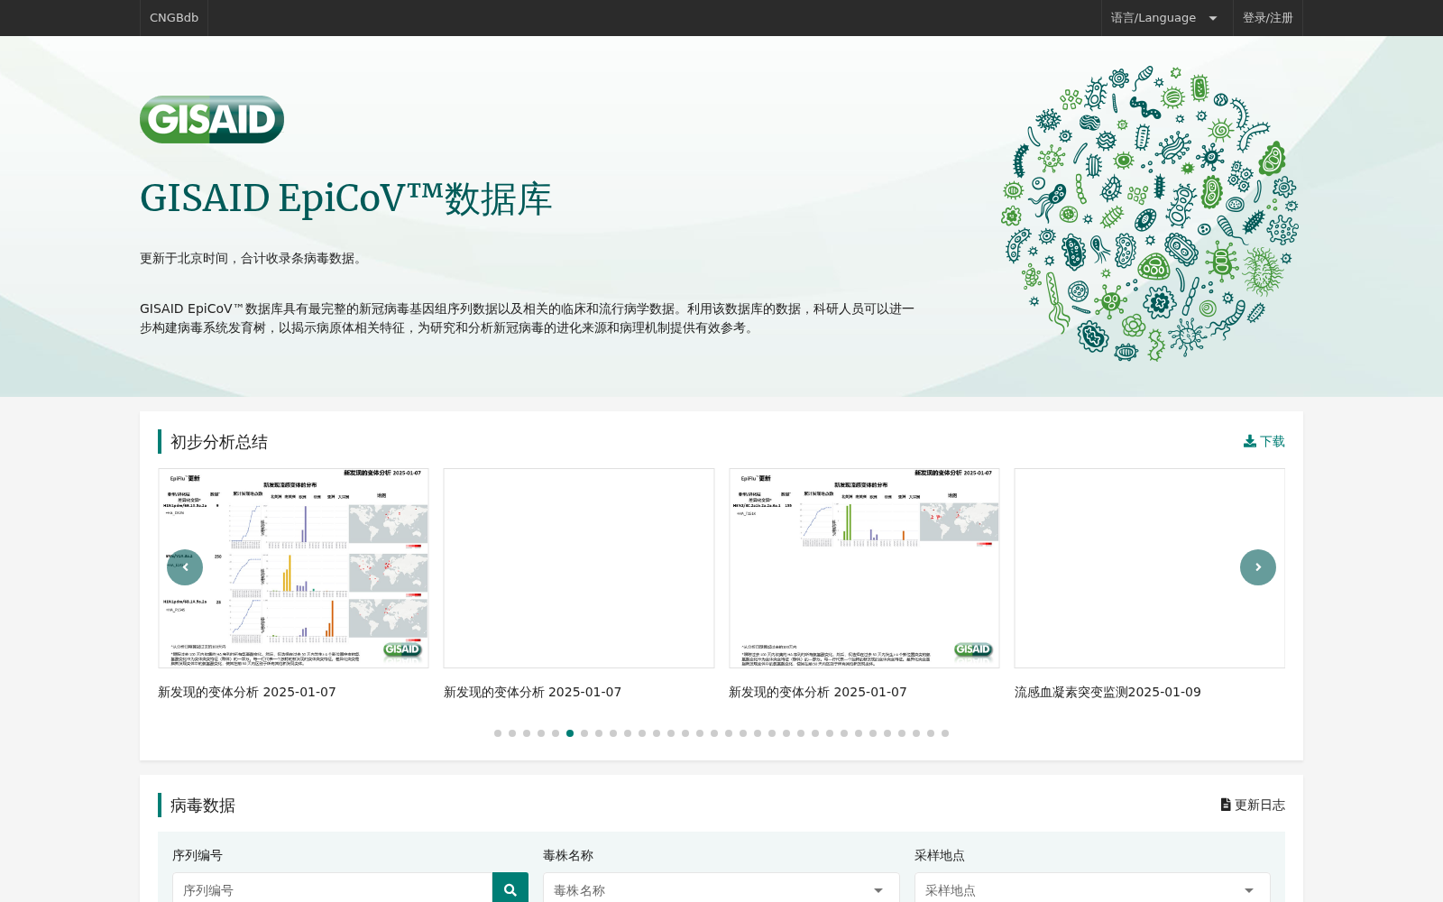Open the CNGBdb home link
This screenshot has height=902, width=1443.
(174, 18)
